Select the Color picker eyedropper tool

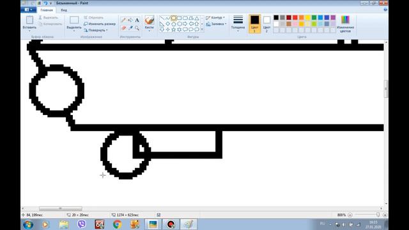point(130,28)
